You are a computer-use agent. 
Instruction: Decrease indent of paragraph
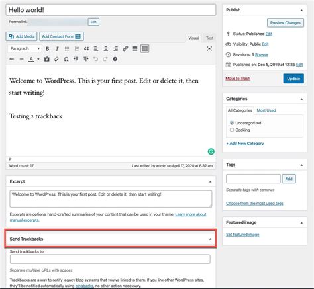(x=76, y=59)
